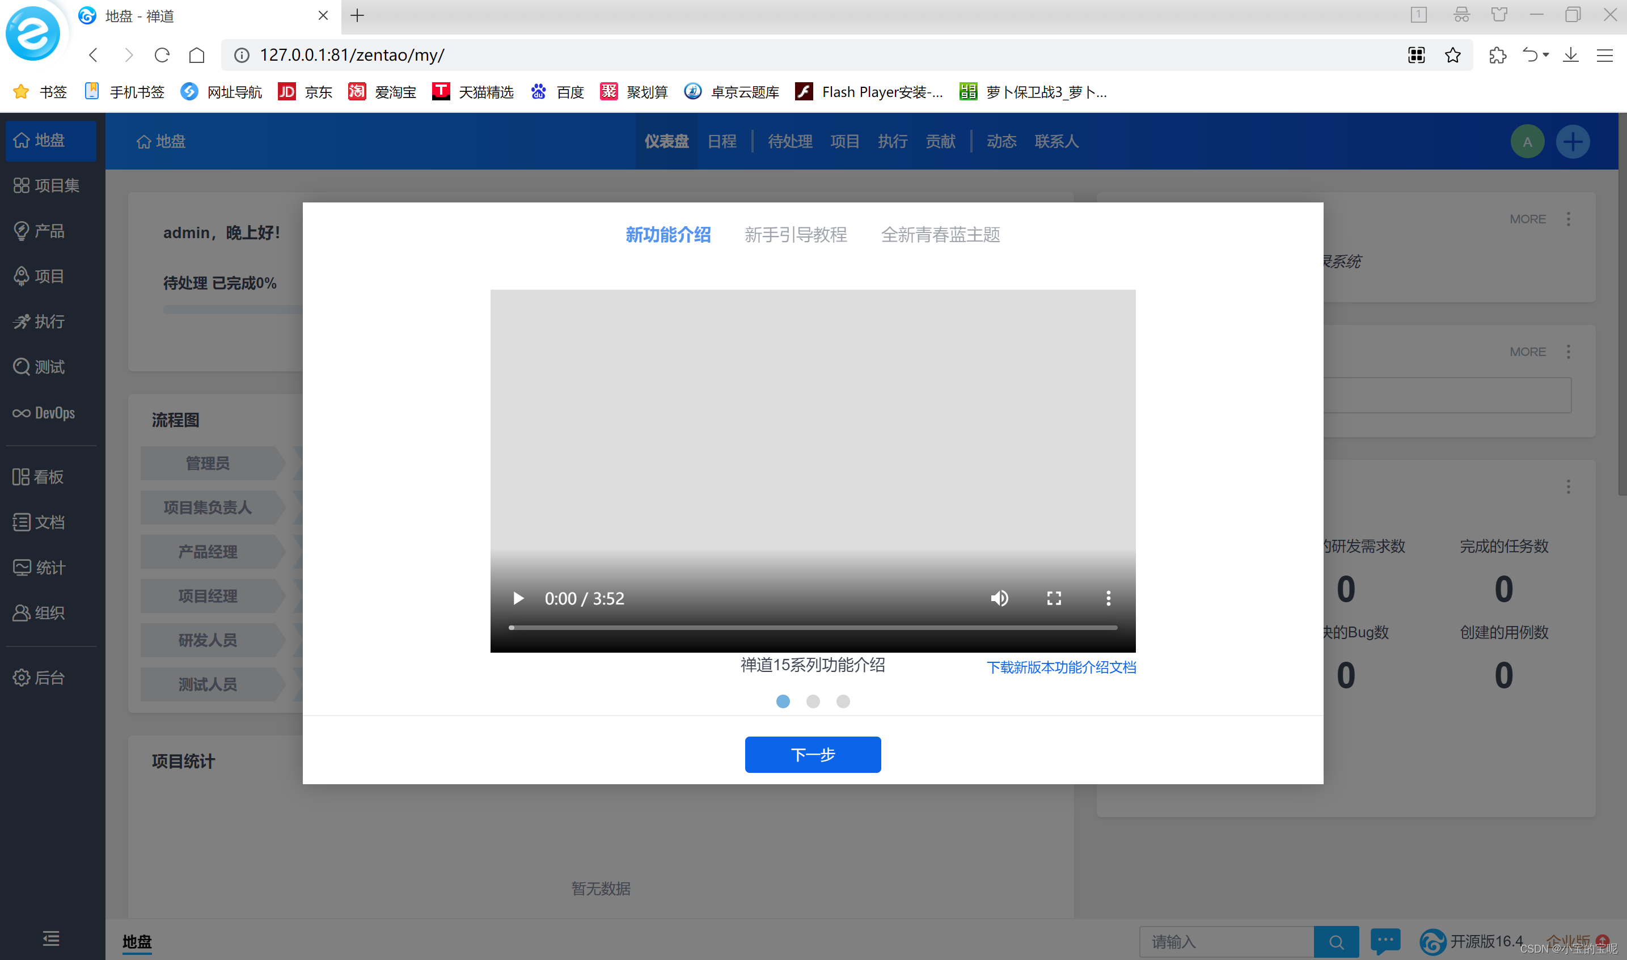Mute the video volume
Screen dimensions: 1627x960
(999, 598)
